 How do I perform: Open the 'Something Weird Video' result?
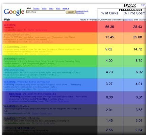[16, 106]
